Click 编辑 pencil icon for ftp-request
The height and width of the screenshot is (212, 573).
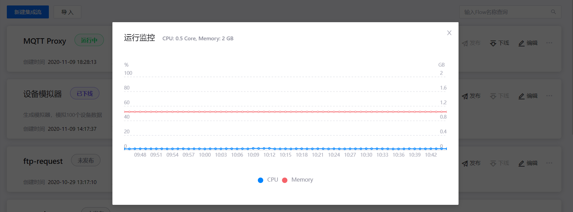pos(521,164)
